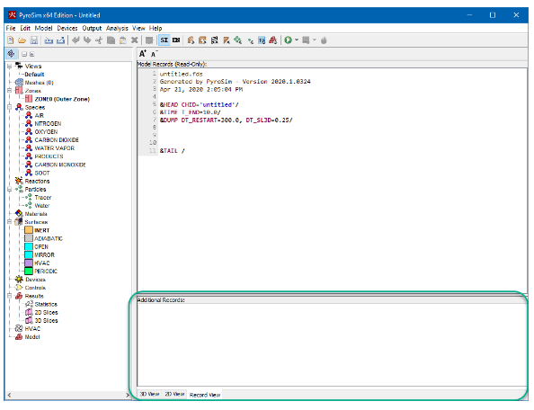This screenshot has width=534, height=410.
Task: Open the Run FDS dropdown arrow
Action: pyautogui.click(x=297, y=40)
